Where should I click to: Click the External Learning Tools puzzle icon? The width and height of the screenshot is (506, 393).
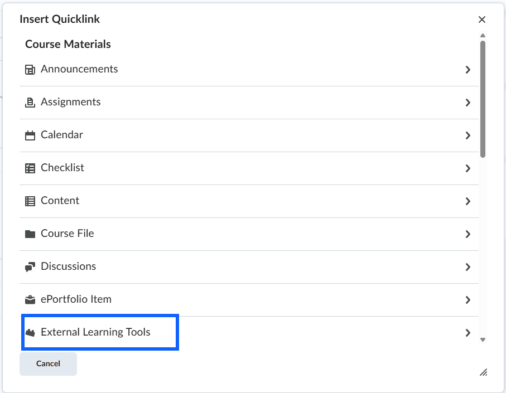pyautogui.click(x=30, y=333)
